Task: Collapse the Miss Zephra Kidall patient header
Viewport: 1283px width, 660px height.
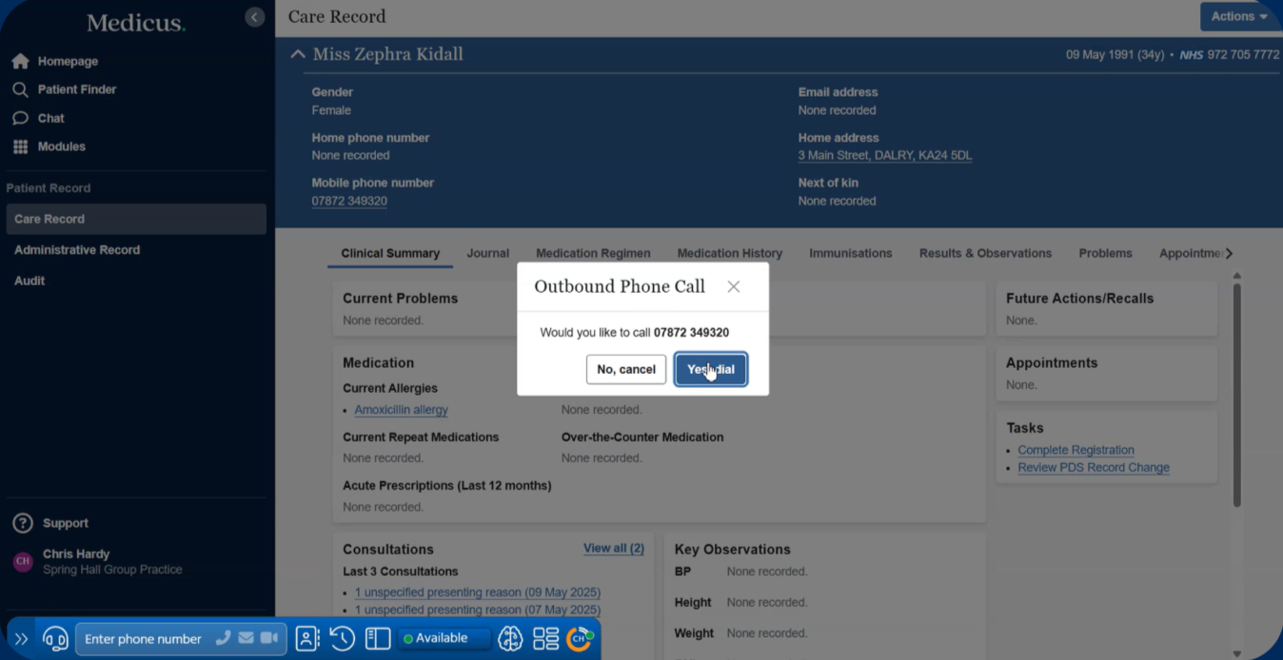Action: click(x=298, y=54)
